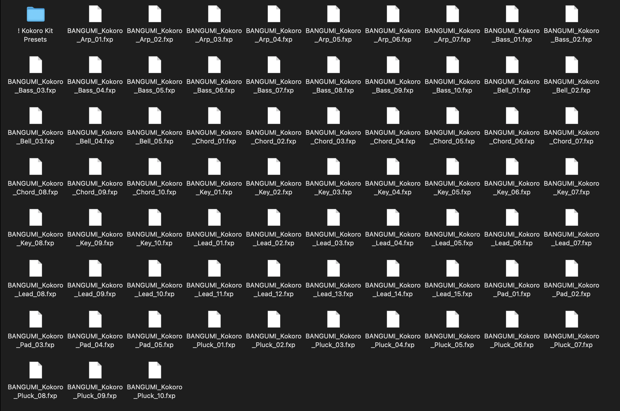The height and width of the screenshot is (411, 620).
Task: Click the BANGUMI_Kokoro_Key_01.fxp file icon
Action: click(x=214, y=167)
